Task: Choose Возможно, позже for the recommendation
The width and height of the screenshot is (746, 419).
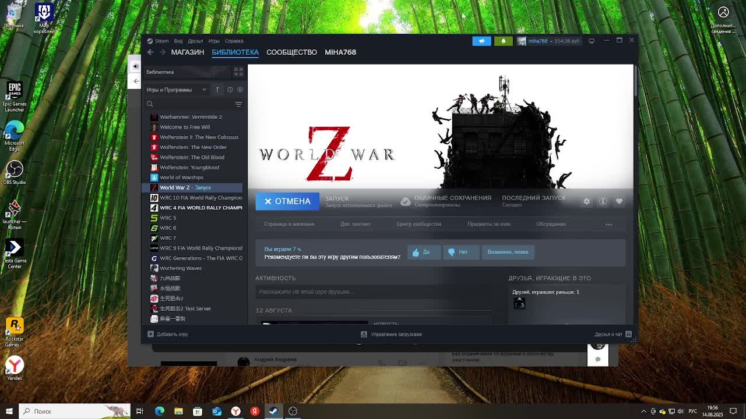Action: (508, 252)
